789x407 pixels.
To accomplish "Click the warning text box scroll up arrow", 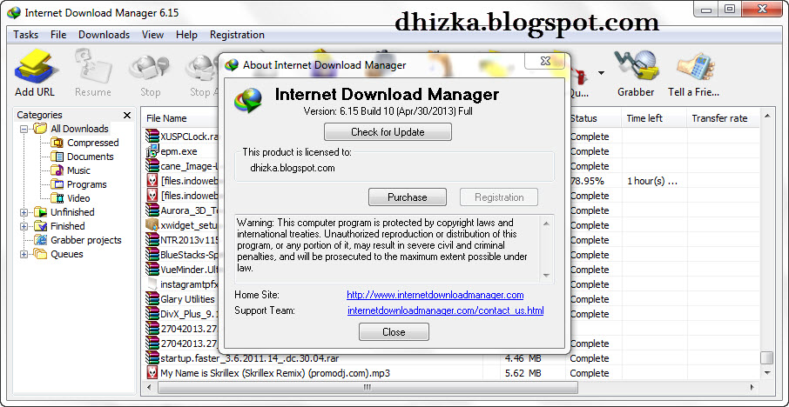I will pos(546,223).
